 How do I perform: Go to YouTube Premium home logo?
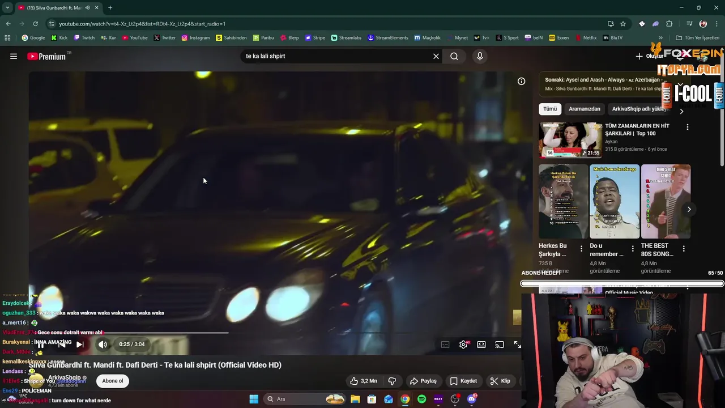pyautogui.click(x=46, y=56)
